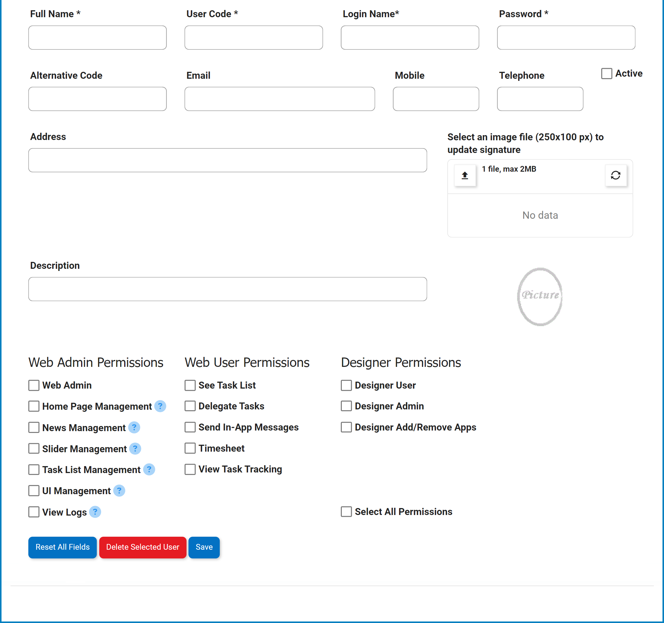
Task: Tick Select All Permissions checkbox
Action: [x=346, y=512]
